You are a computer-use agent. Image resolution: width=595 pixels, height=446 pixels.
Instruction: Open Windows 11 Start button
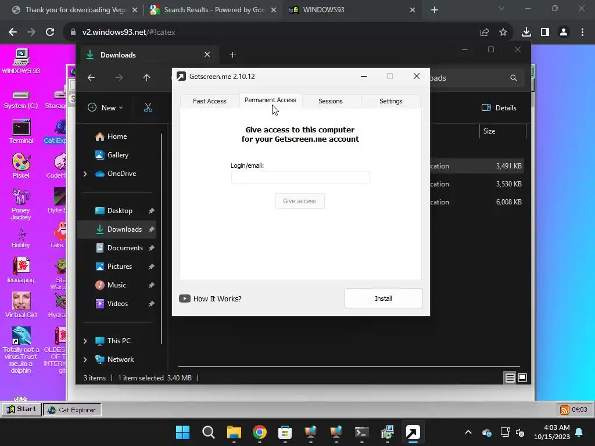click(x=182, y=432)
